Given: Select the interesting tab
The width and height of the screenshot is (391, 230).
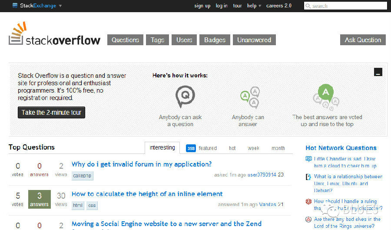Looking at the screenshot, I should (x=162, y=148).
